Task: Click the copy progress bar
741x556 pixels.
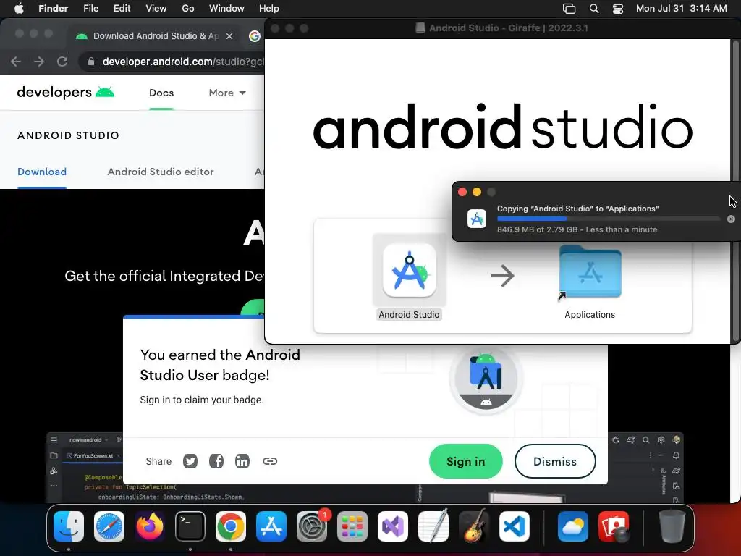Action: [x=608, y=219]
